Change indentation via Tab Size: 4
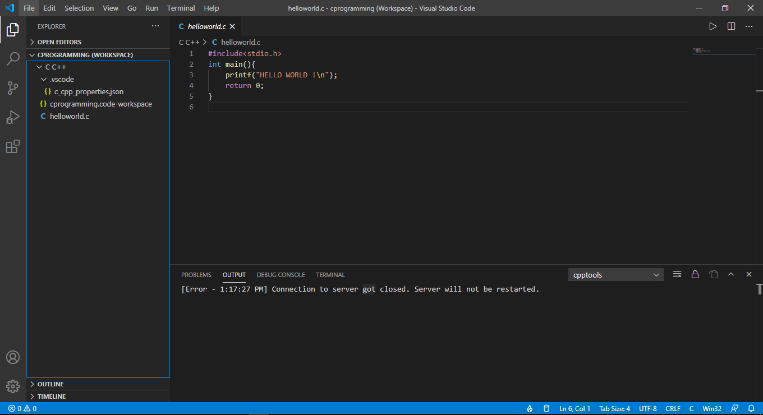 pyautogui.click(x=614, y=408)
